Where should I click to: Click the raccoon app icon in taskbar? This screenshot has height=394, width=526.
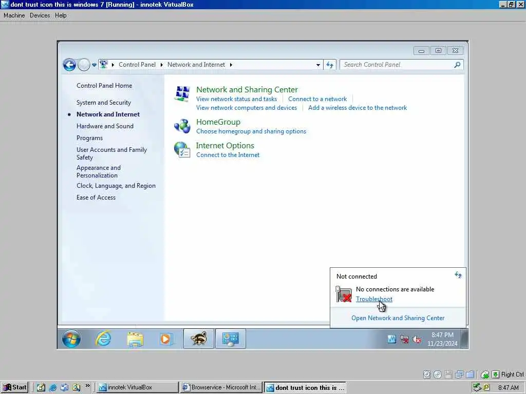[199, 339]
